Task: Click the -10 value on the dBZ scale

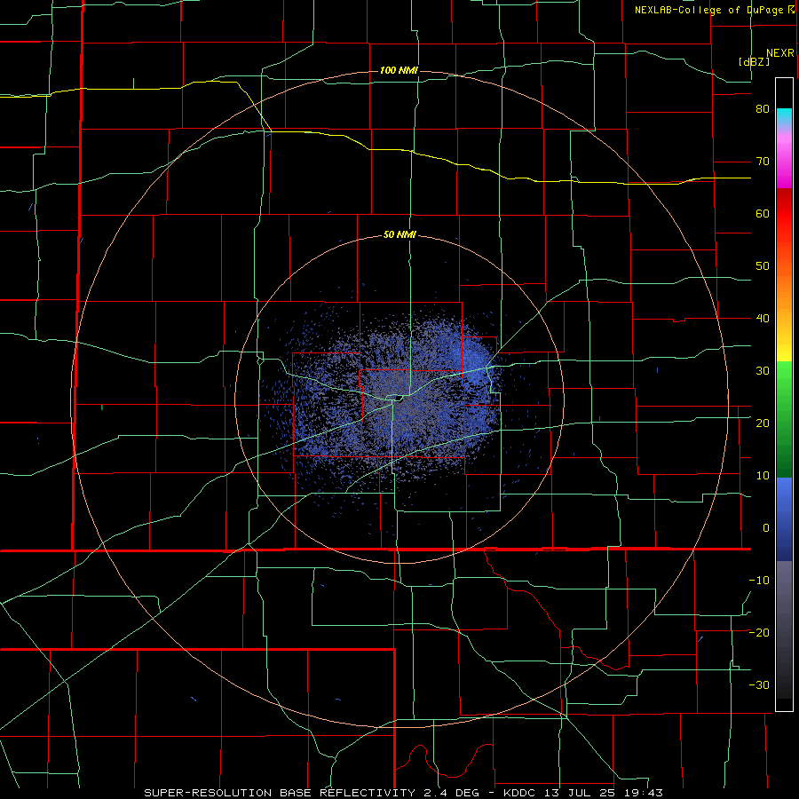Action: [x=759, y=581]
